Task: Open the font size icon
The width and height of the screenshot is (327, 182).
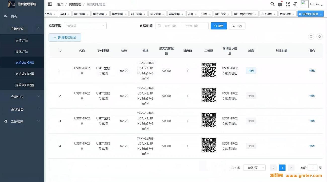Action: 295,4
